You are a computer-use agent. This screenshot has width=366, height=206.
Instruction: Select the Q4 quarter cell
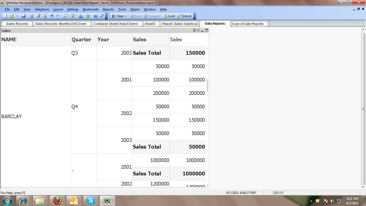click(x=84, y=106)
